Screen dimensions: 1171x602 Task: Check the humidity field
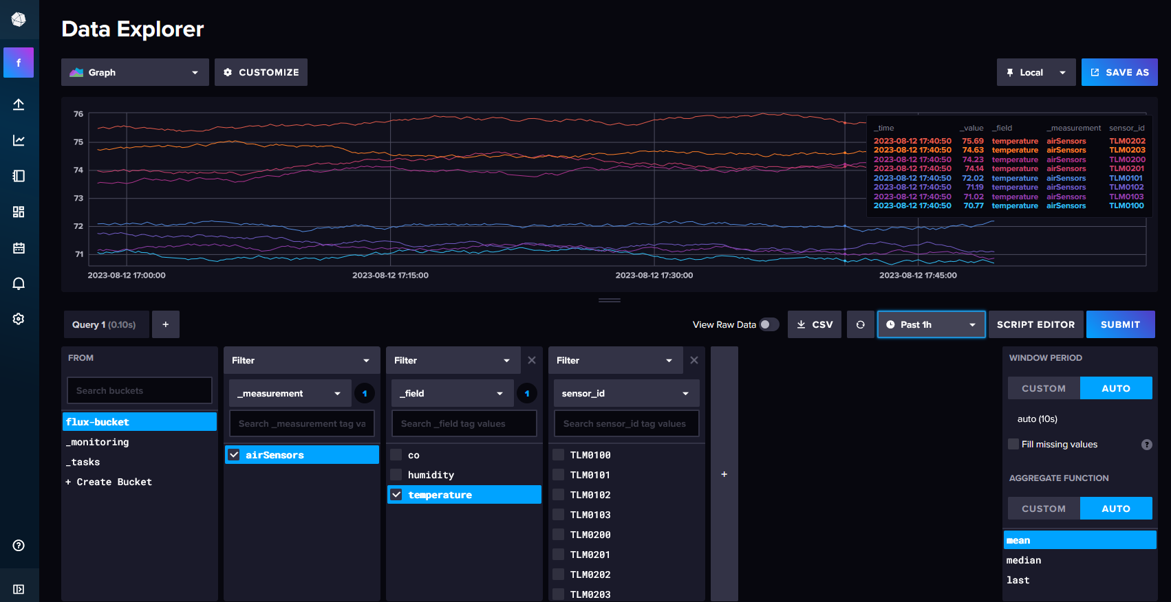coord(396,475)
